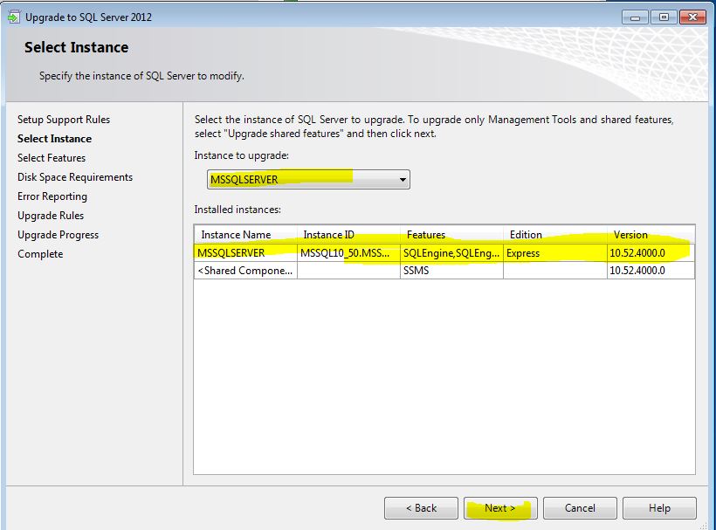The image size is (716, 530).
Task: Sort by Edition column header
Action: pyautogui.click(x=555, y=235)
